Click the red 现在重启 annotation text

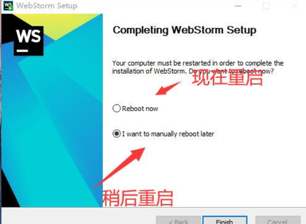click(227, 78)
